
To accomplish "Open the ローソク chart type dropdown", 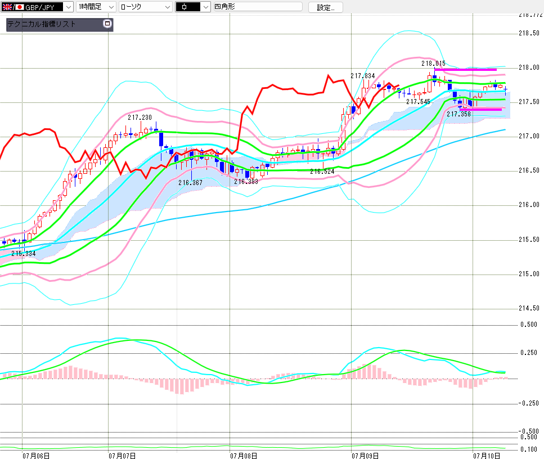I will point(145,7).
